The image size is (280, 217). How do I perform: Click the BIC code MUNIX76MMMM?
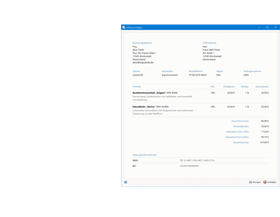point(189,166)
